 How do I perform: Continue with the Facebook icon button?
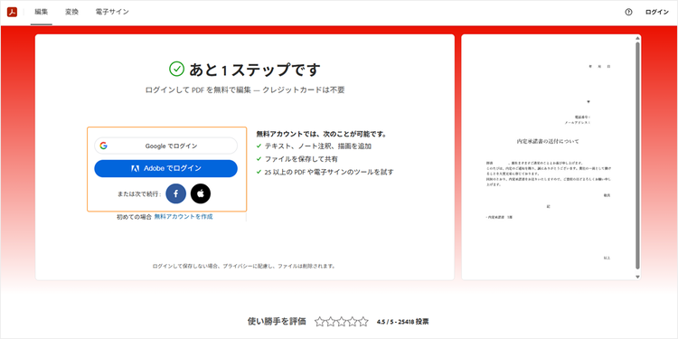176,193
